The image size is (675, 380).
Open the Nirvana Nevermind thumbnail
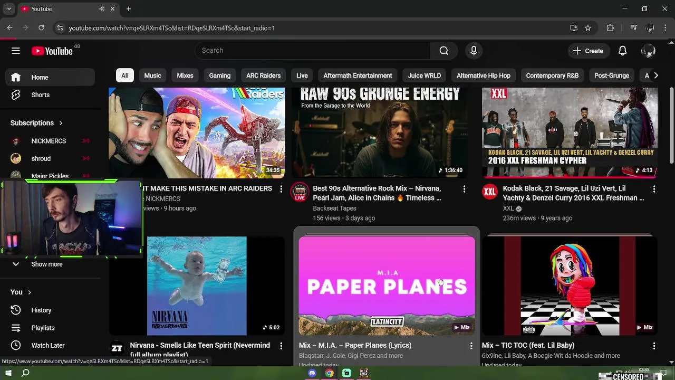click(197, 286)
